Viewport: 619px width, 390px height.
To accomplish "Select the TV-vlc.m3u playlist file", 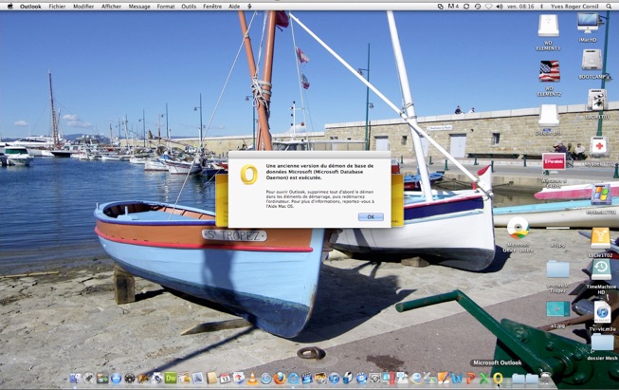I will tap(603, 312).
